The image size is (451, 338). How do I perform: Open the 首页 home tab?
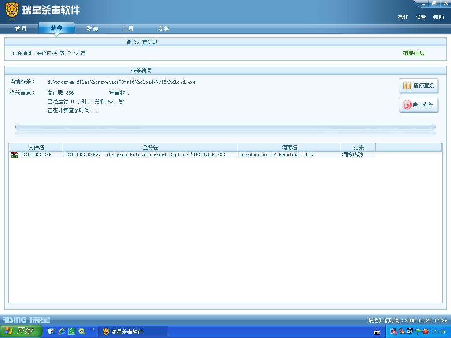21,29
